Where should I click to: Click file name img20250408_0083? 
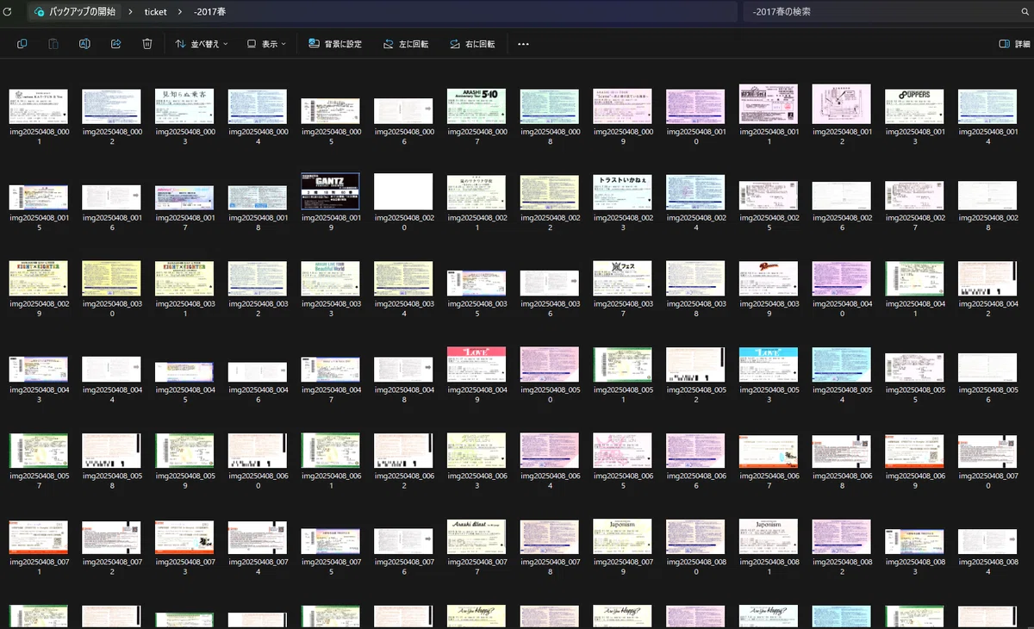click(914, 567)
